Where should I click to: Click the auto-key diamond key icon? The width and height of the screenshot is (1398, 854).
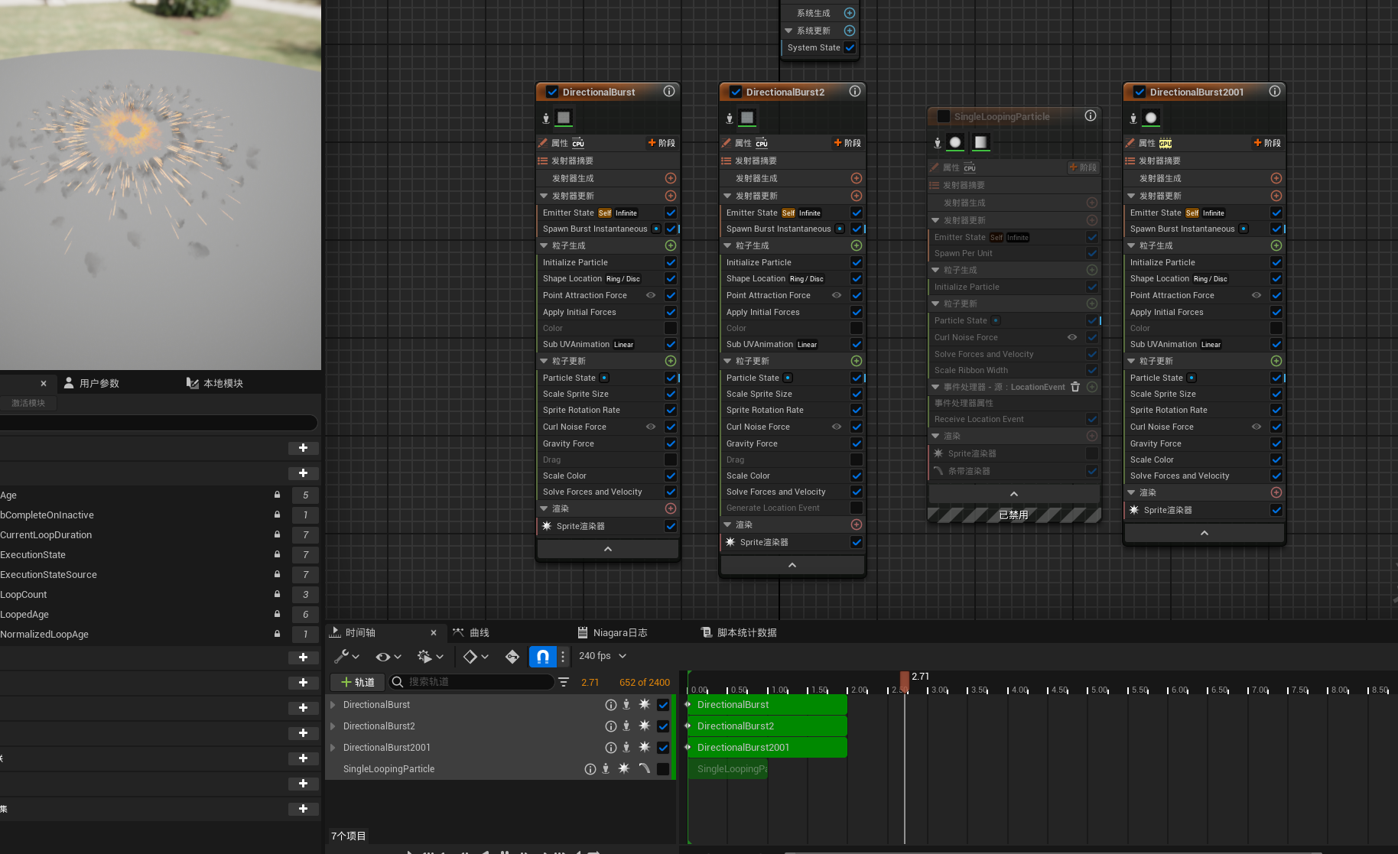512,656
